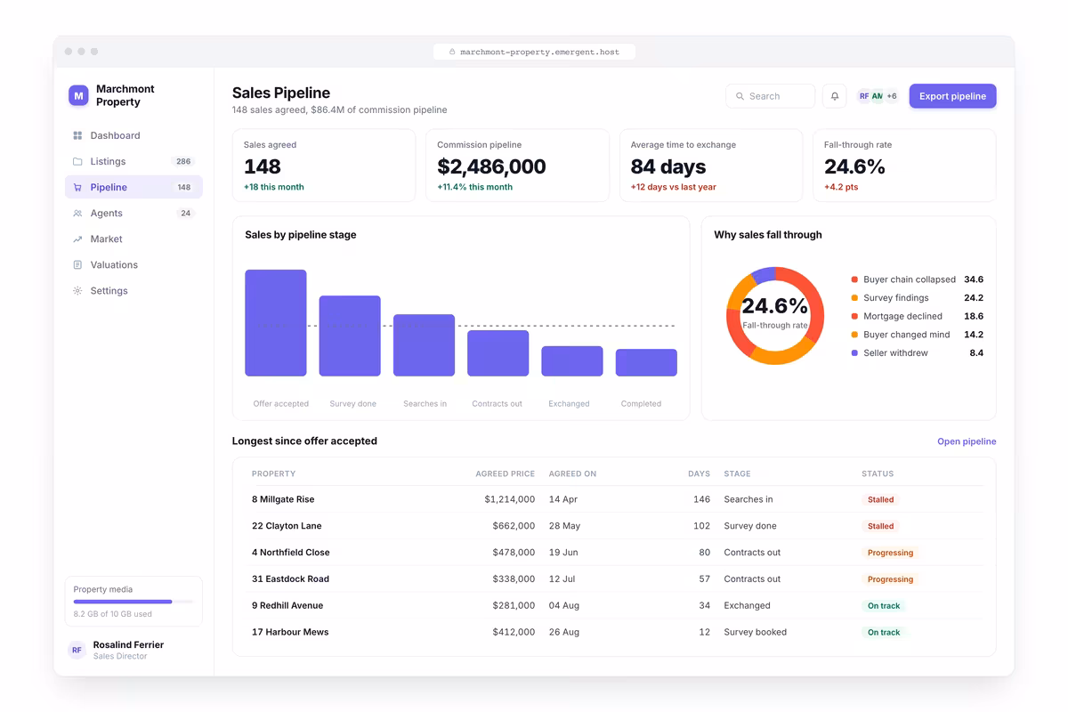The width and height of the screenshot is (1068, 712).
Task: Click the Offer accepted bar
Action: coord(276,323)
